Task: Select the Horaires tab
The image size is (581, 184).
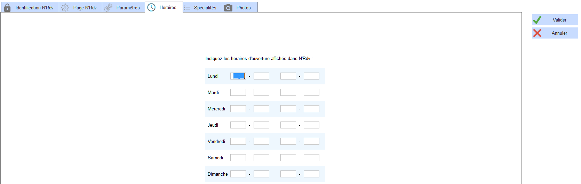Action: (x=164, y=7)
